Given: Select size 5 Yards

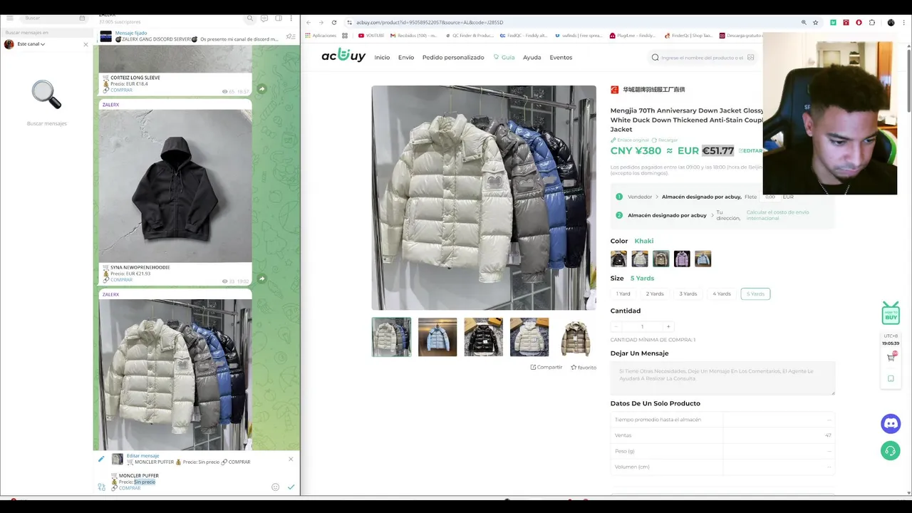Looking at the screenshot, I should click(x=755, y=294).
